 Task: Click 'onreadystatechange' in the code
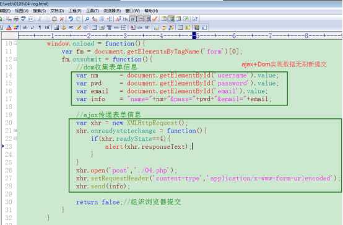[x=123, y=131]
